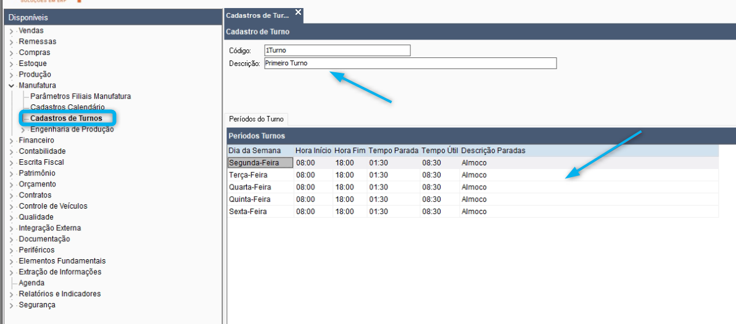Expand the Financeiro tree node

(11, 141)
